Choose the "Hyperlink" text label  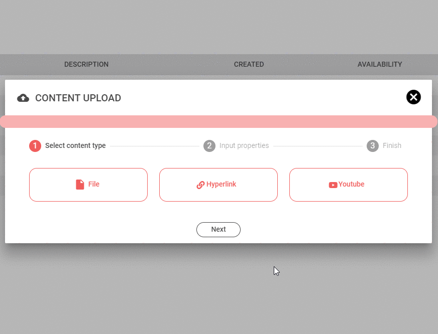[221, 184]
